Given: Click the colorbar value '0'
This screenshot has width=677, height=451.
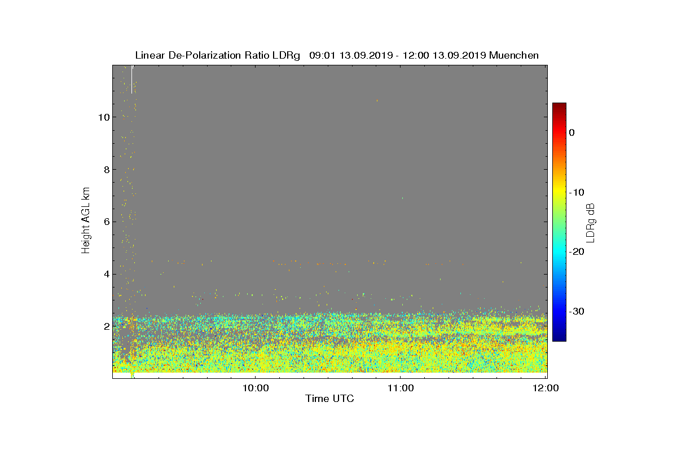Looking at the screenshot, I should click(572, 132).
